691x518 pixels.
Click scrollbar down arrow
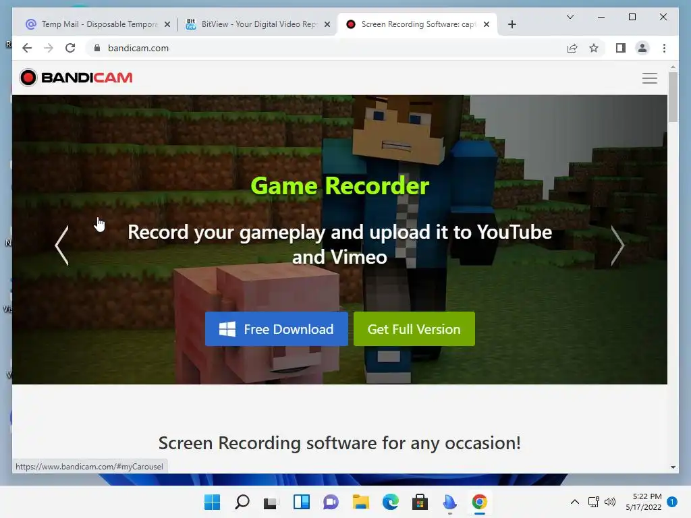click(x=673, y=467)
